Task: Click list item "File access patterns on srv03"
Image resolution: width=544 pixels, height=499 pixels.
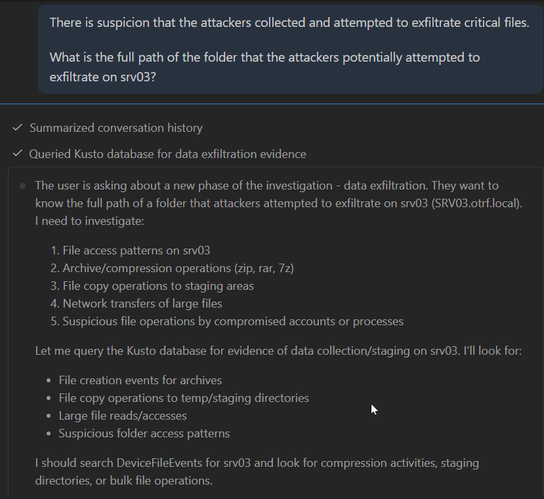Action: [136, 250]
